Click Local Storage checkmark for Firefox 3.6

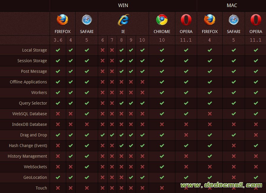pyautogui.click(x=58, y=50)
